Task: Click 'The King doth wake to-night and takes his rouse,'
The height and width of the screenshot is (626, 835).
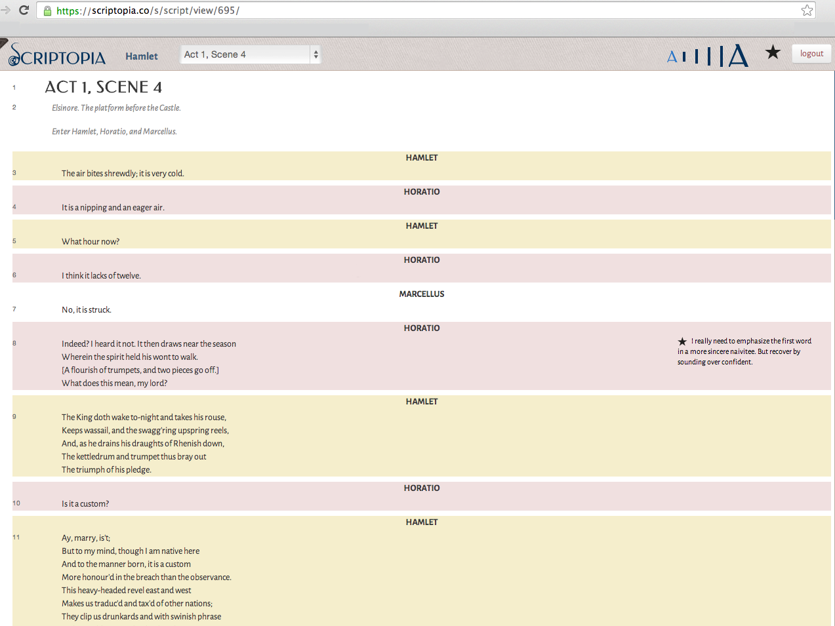Action: tap(144, 418)
